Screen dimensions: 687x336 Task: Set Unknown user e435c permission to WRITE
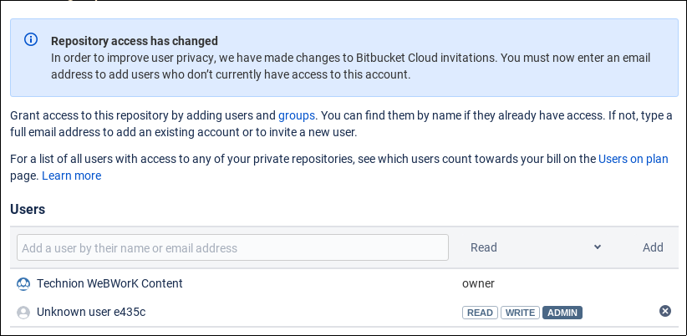pos(520,313)
